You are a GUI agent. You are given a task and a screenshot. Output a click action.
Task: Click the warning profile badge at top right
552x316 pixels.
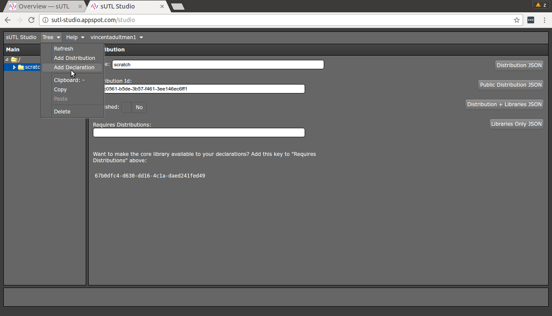point(541,5)
